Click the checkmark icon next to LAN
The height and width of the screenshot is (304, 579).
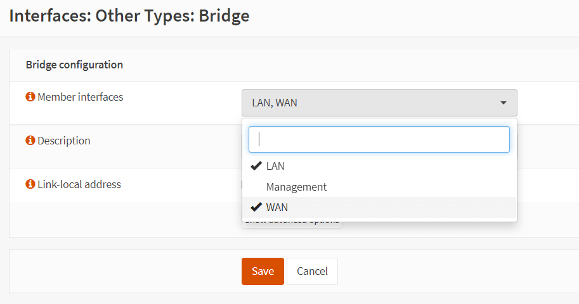click(256, 167)
